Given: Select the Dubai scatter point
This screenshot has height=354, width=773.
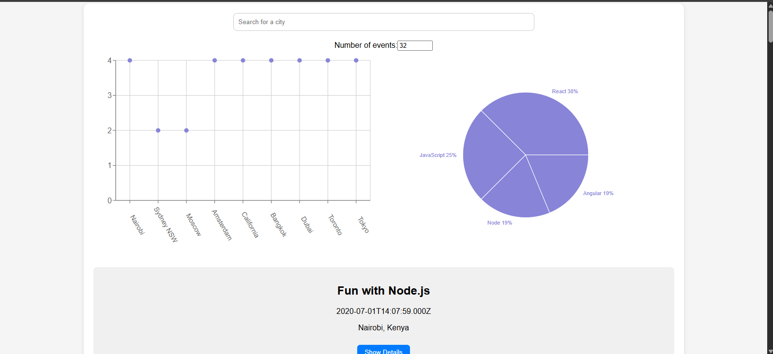Looking at the screenshot, I should (300, 60).
